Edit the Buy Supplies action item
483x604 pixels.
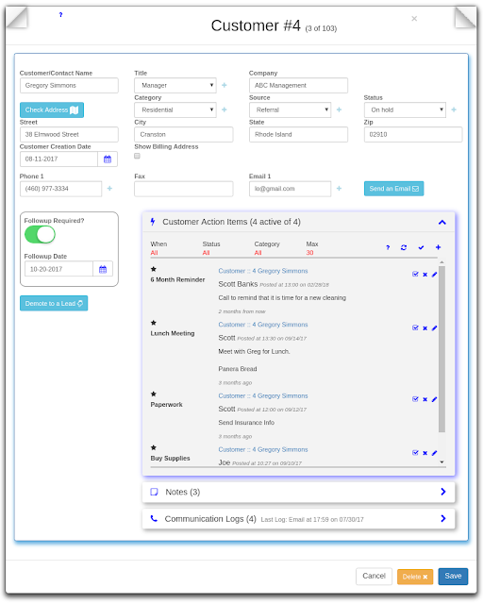point(435,453)
